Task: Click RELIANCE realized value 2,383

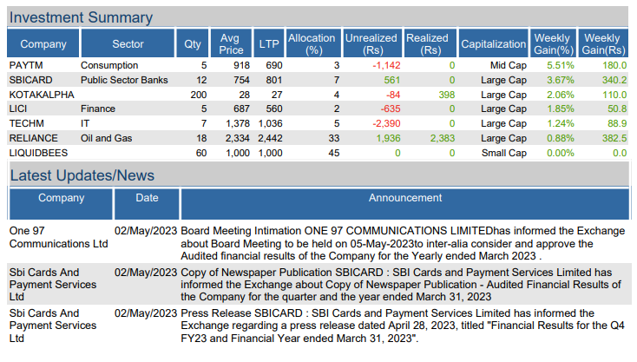Action: (443, 138)
